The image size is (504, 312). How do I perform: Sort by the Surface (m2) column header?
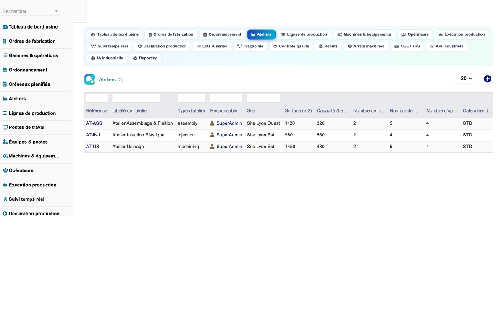298,110
